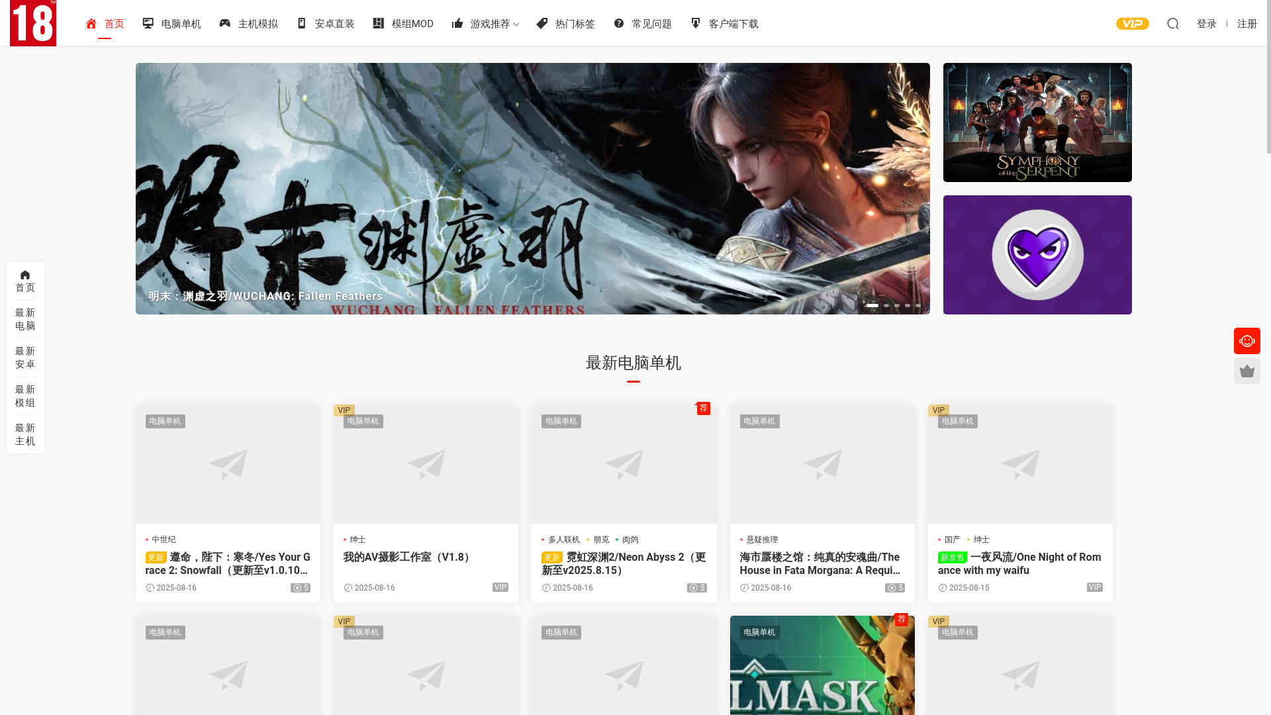Open the red customer service smiley icon
Screen dimensions: 1271x715
coord(1247,341)
